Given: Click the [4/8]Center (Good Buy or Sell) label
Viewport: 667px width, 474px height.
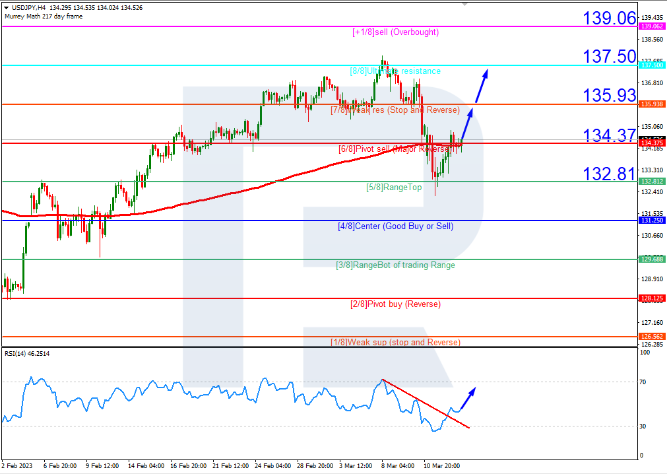Looking at the screenshot, I should [395, 226].
